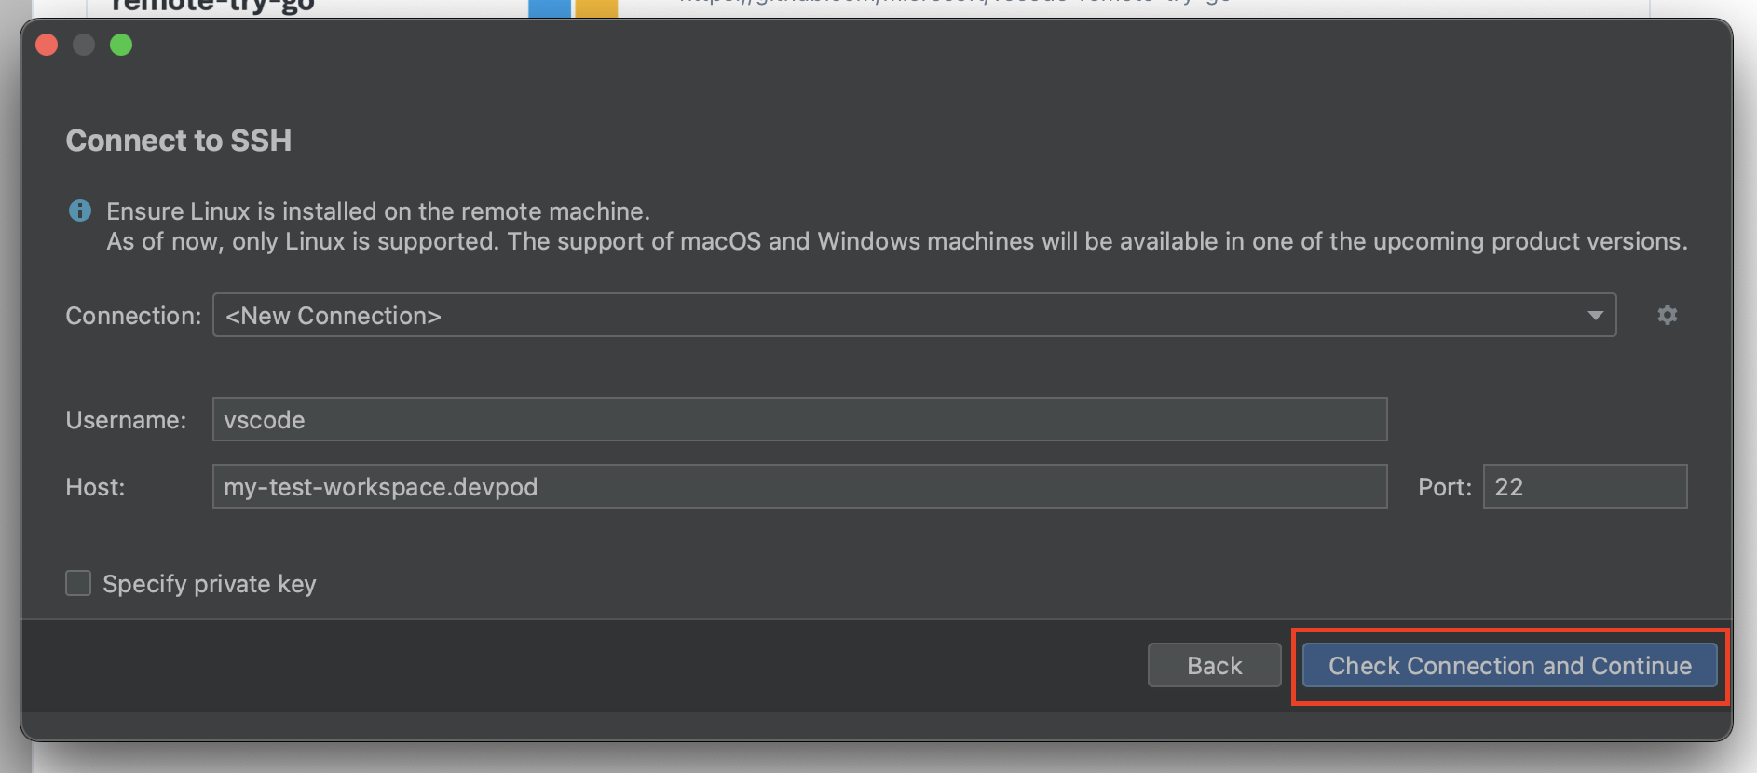
Task: Go back using the Back button
Action: (1214, 666)
